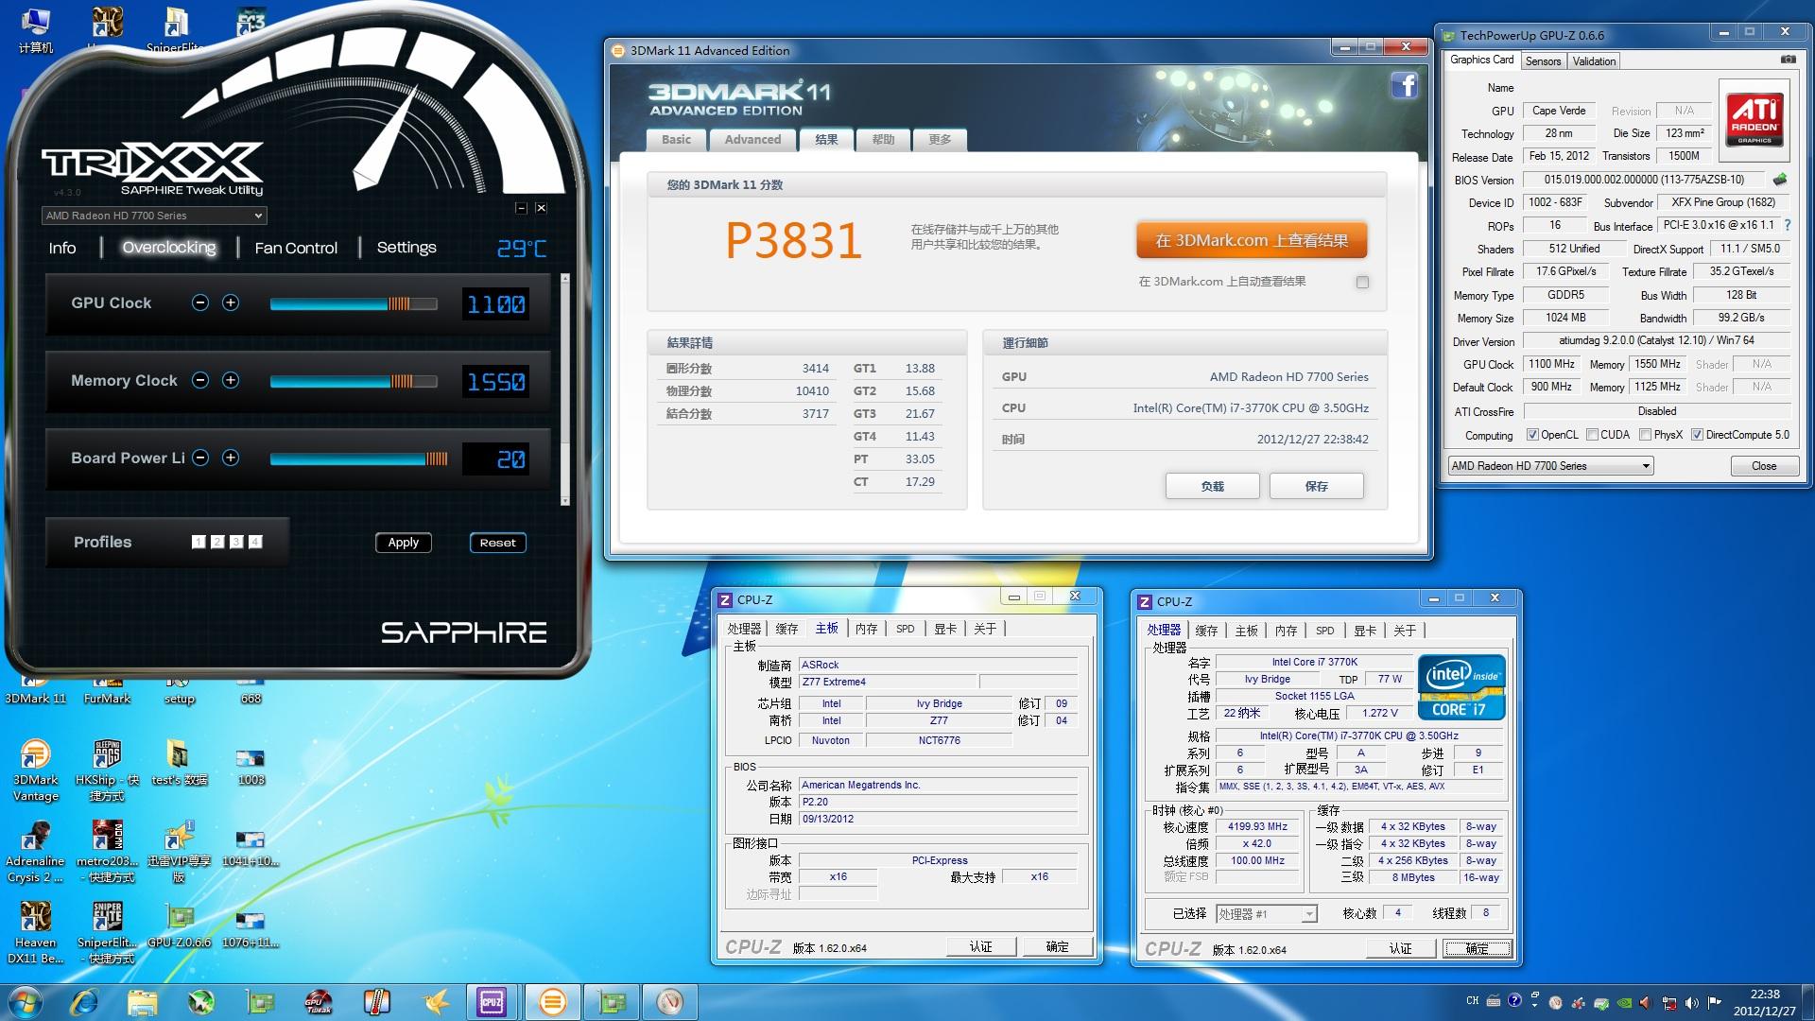Click GPU-Z Close button
Image resolution: width=1815 pixels, height=1021 pixels.
1764,466
